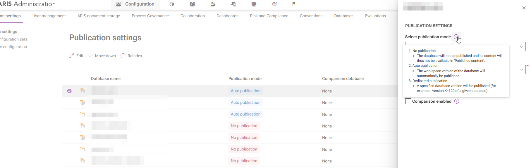Click 'Dedicated publication' in the tooltip list
Image resolution: width=531 pixels, height=168 pixels.
pyautogui.click(x=430, y=81)
